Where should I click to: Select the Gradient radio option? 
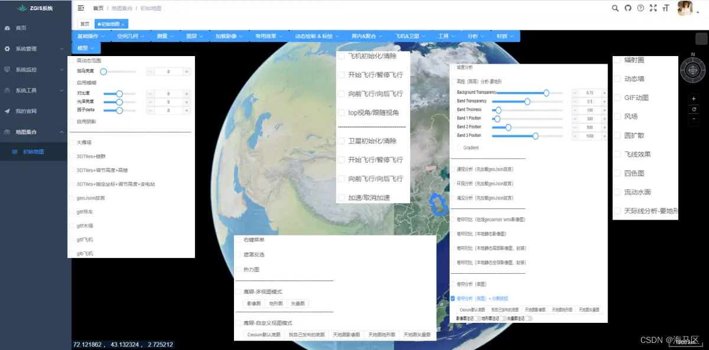[x=459, y=148]
